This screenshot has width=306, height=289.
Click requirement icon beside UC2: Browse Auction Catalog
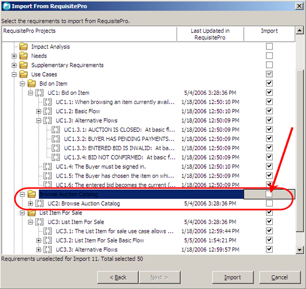(x=40, y=203)
